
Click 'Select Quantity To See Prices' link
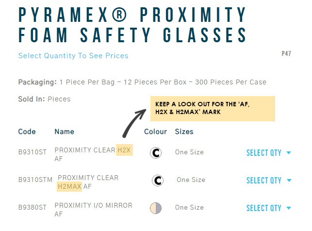73,56
